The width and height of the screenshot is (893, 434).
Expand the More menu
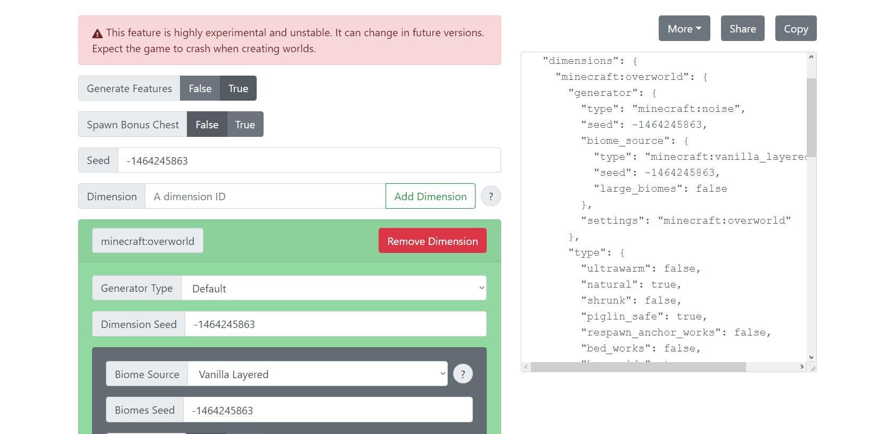click(684, 29)
